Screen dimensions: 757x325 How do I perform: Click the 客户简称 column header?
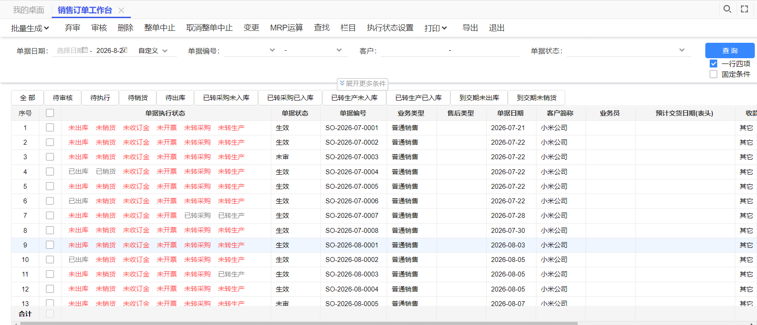(560, 113)
